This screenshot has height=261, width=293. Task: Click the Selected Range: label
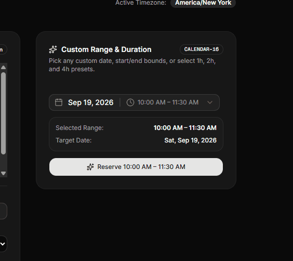(79, 128)
